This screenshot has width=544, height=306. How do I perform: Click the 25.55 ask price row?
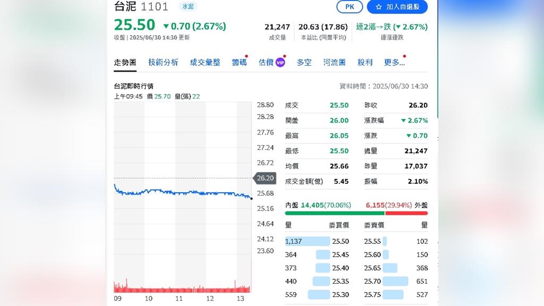pyautogui.click(x=395, y=241)
